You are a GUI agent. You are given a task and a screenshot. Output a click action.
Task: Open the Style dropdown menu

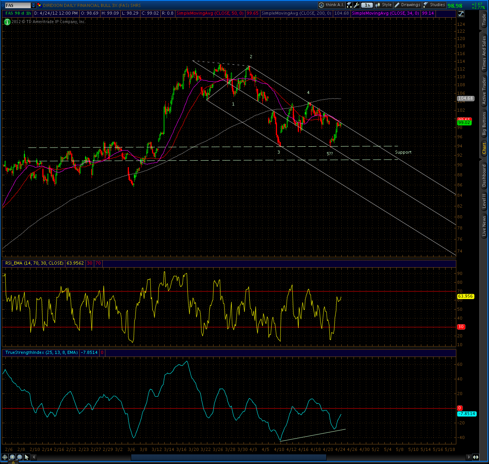384,5
